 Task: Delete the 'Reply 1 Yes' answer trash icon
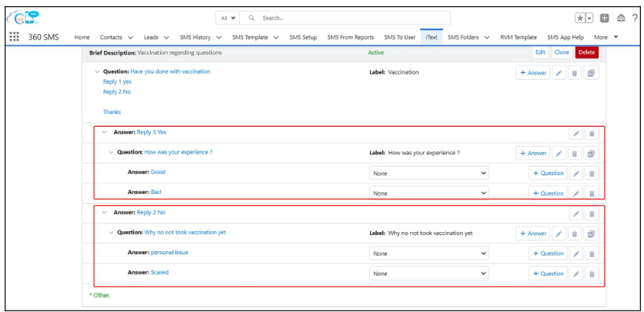click(x=592, y=133)
